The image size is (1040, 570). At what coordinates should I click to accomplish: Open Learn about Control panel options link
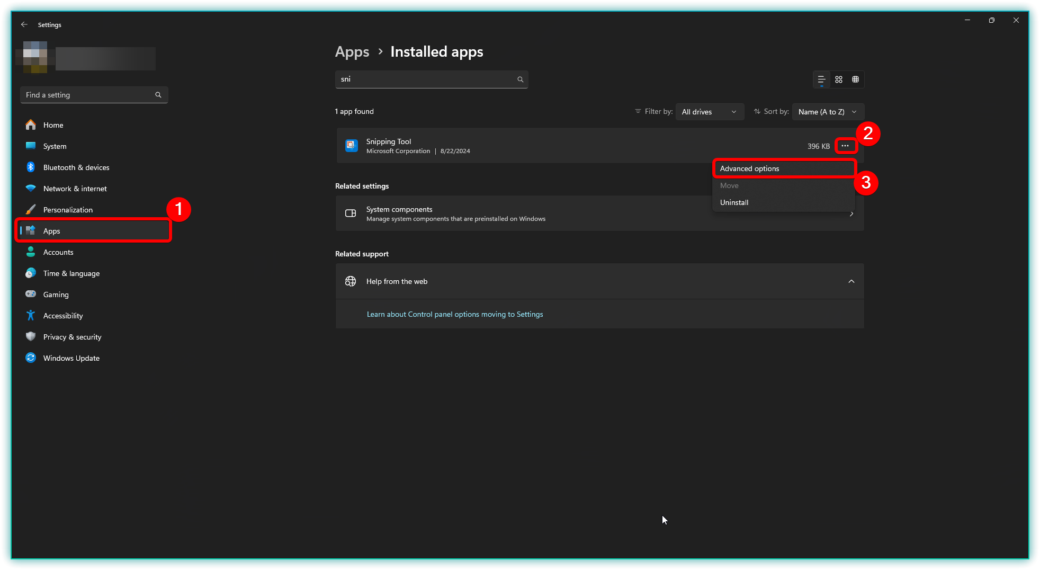[x=455, y=314]
